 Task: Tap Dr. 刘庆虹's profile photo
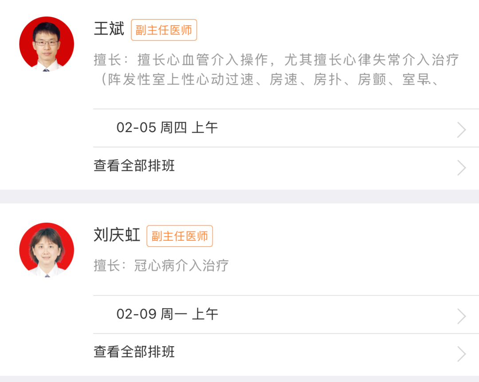pos(47,250)
